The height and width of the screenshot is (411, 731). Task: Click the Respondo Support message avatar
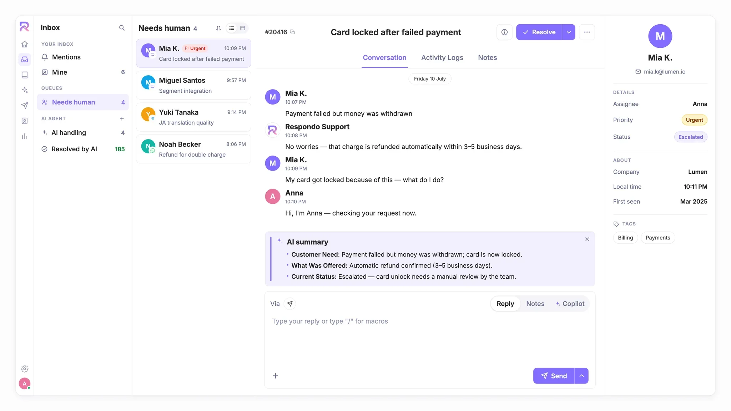[x=272, y=131]
